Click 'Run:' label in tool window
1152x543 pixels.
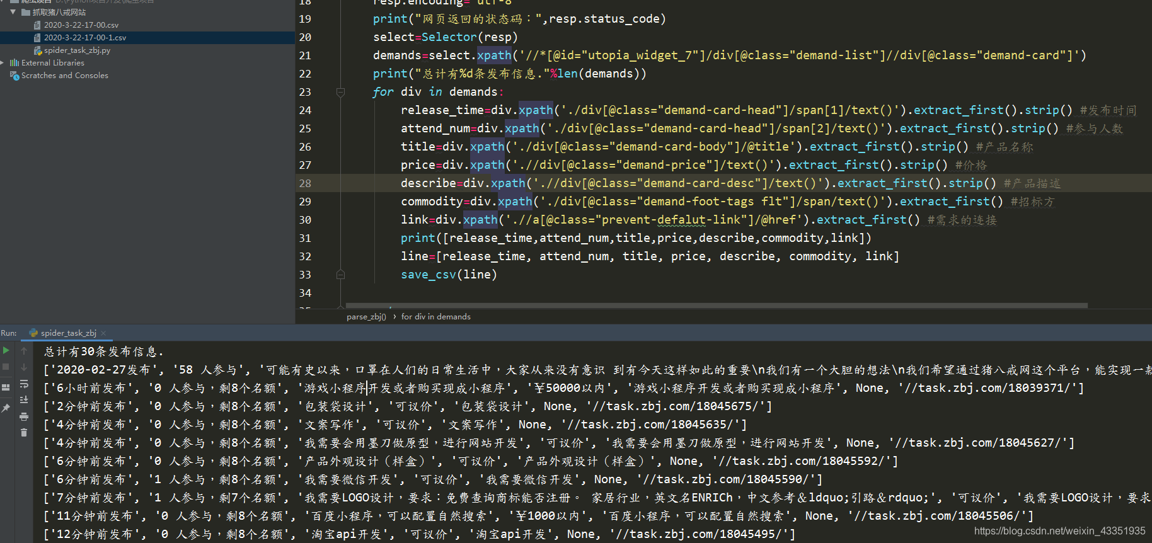tap(9, 333)
